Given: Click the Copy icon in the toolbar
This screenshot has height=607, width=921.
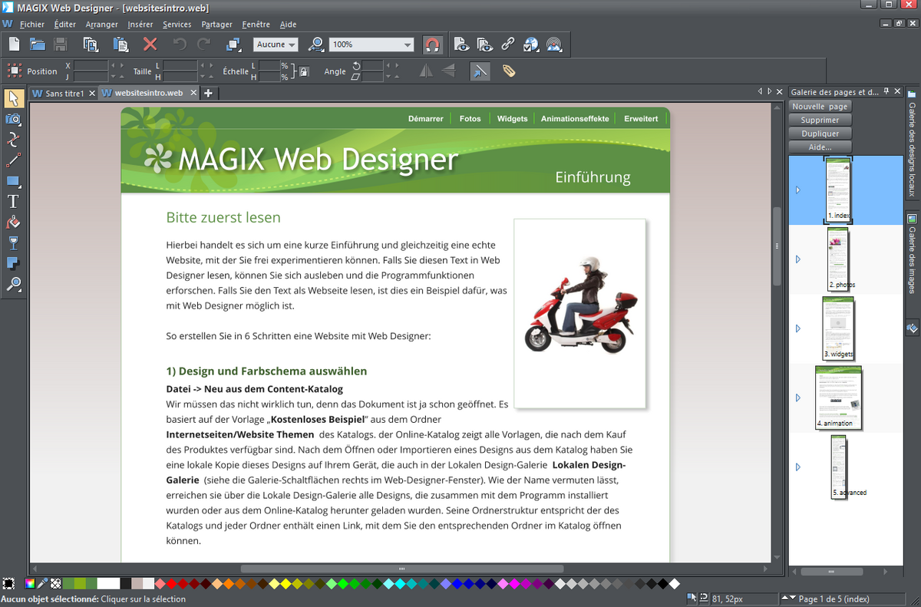Looking at the screenshot, I should (x=91, y=45).
